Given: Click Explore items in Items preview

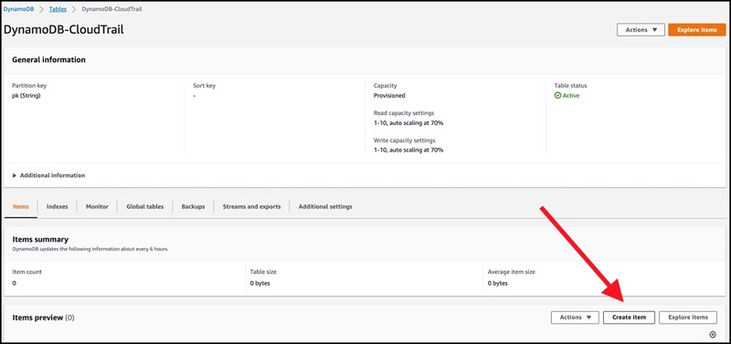Looking at the screenshot, I should coord(688,318).
